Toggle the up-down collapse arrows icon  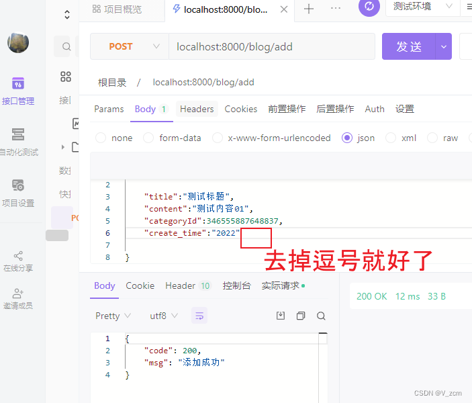(67, 15)
